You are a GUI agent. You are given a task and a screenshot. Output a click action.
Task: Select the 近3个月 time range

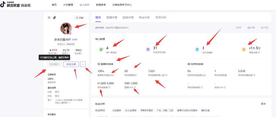pos(264,27)
